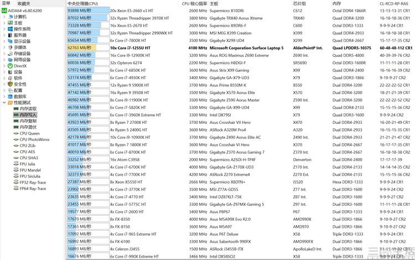Select the 8x FX-8350 row
415x260 pixels.
tap(240, 219)
